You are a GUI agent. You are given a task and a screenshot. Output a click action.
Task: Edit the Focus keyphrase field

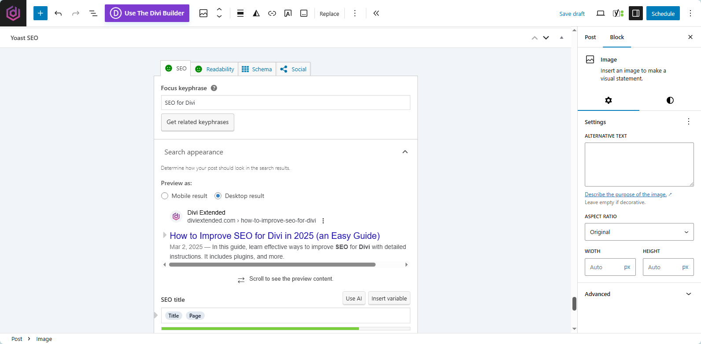click(286, 102)
